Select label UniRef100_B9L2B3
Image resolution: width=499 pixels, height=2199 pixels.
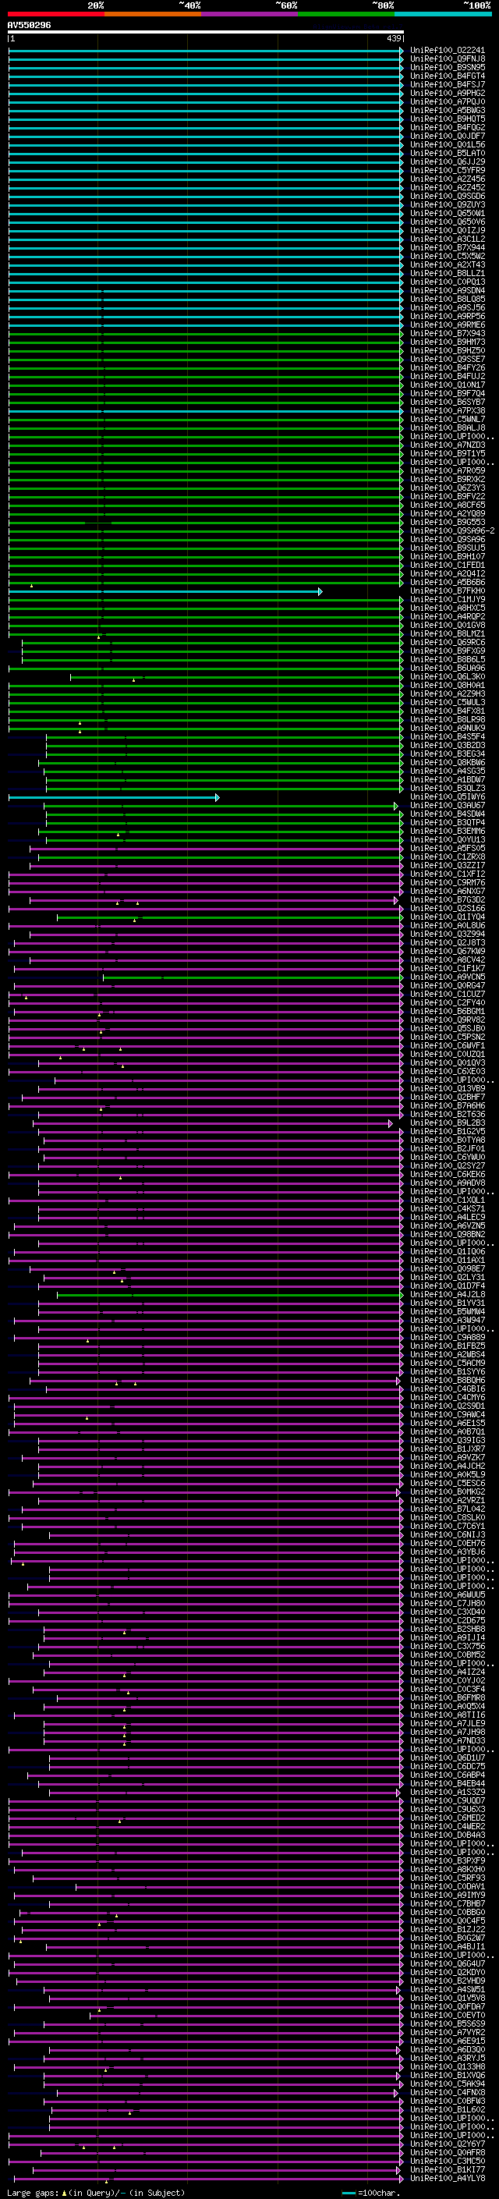448,1123
